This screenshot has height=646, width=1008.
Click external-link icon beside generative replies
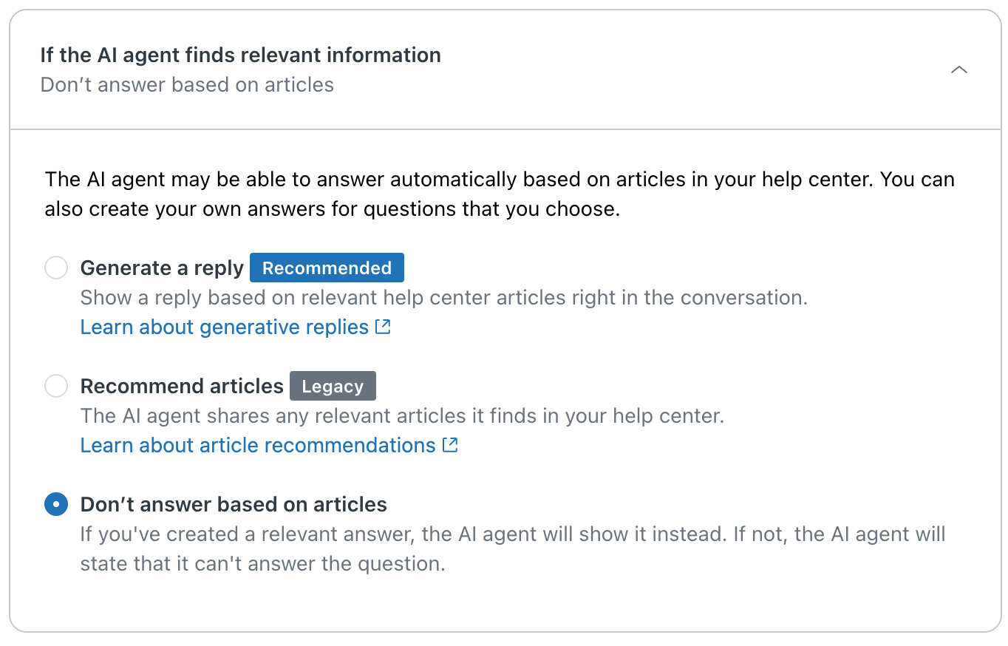tap(383, 327)
